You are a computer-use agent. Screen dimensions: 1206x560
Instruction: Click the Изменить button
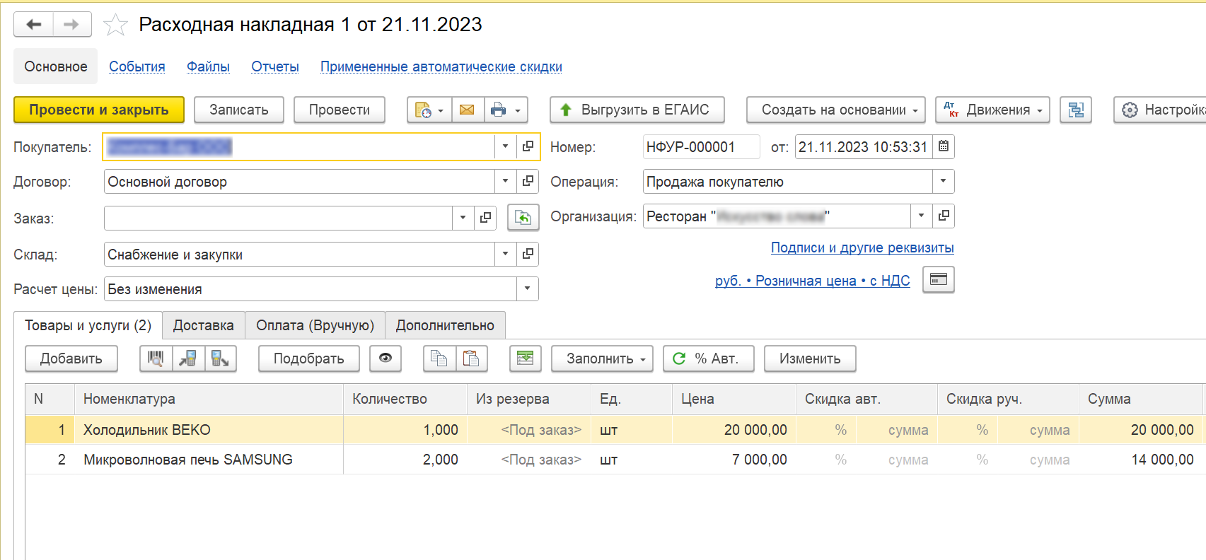810,358
